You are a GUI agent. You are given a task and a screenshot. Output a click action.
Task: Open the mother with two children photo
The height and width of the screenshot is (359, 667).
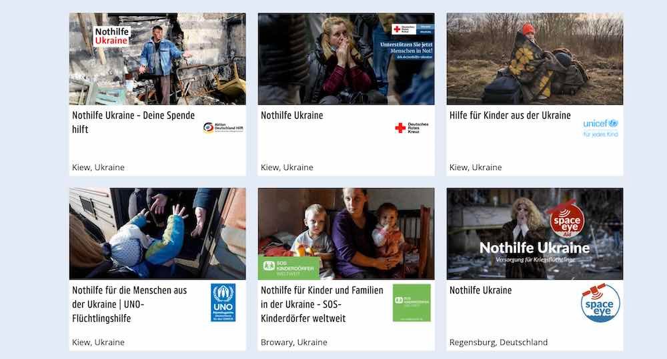(x=346, y=234)
